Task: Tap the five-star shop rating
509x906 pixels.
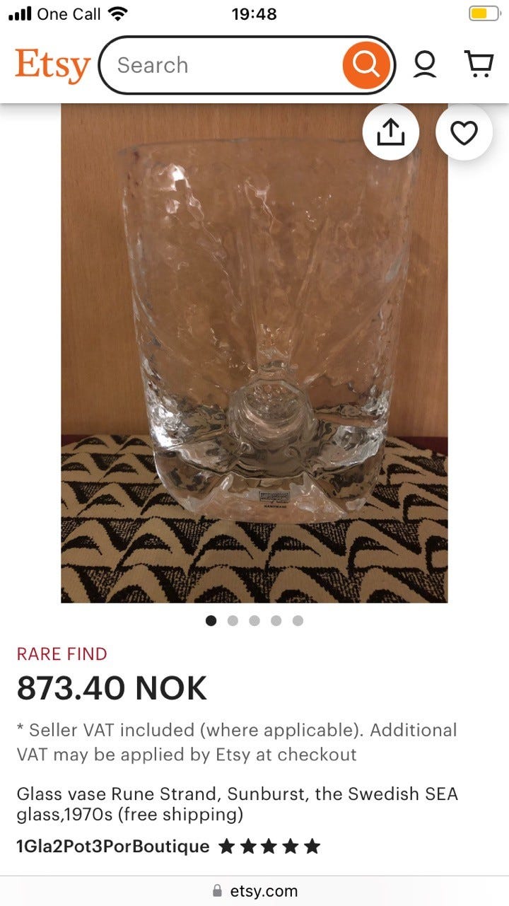Action: click(x=269, y=846)
